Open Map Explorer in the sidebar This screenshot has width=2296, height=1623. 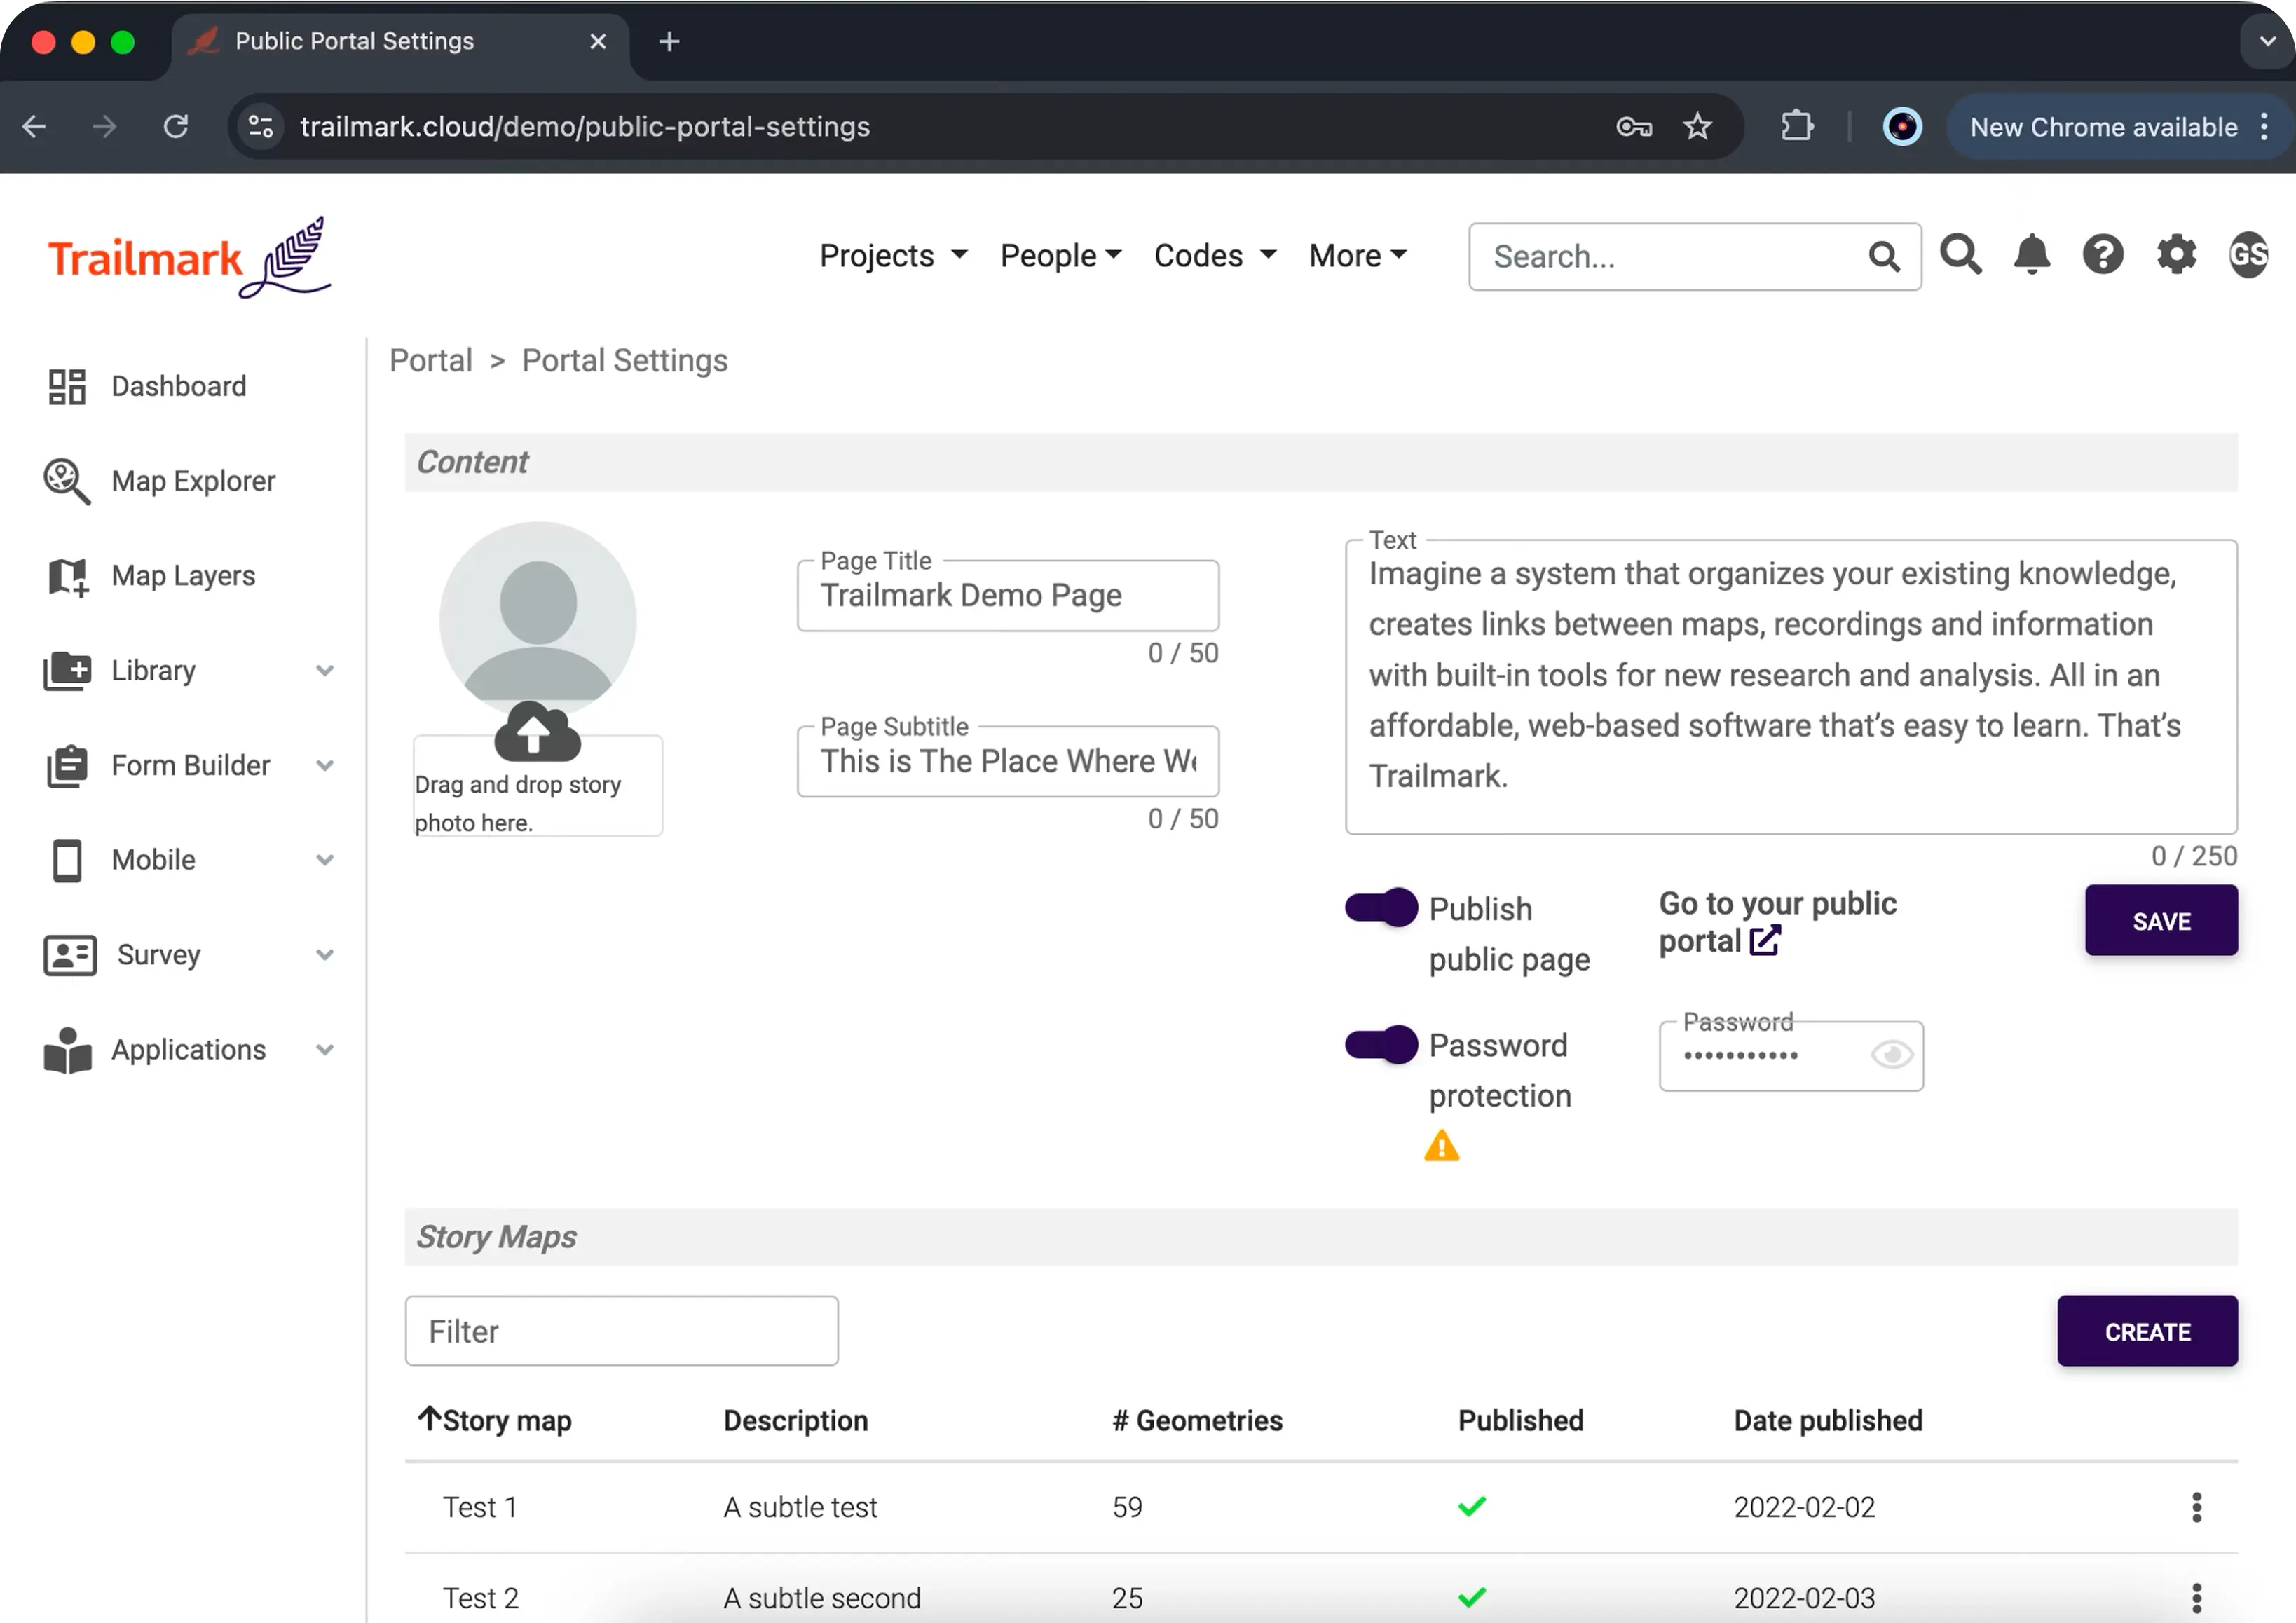159,481
